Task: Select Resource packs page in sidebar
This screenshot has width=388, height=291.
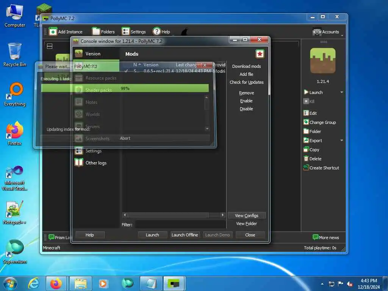Action: pos(96,78)
